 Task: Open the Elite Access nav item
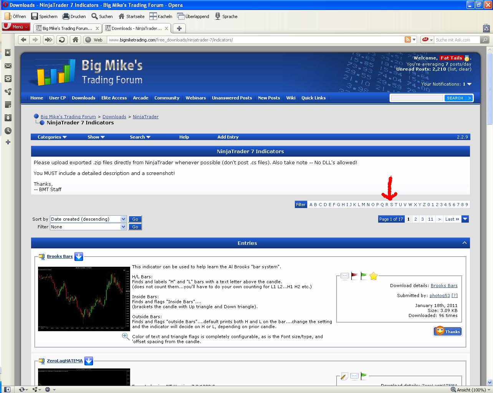pyautogui.click(x=114, y=98)
